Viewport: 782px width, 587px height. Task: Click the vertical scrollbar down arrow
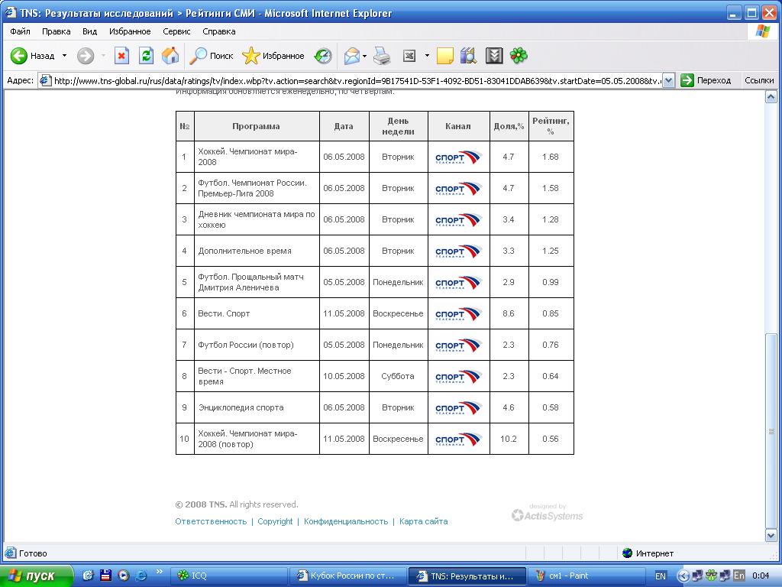[x=771, y=537]
